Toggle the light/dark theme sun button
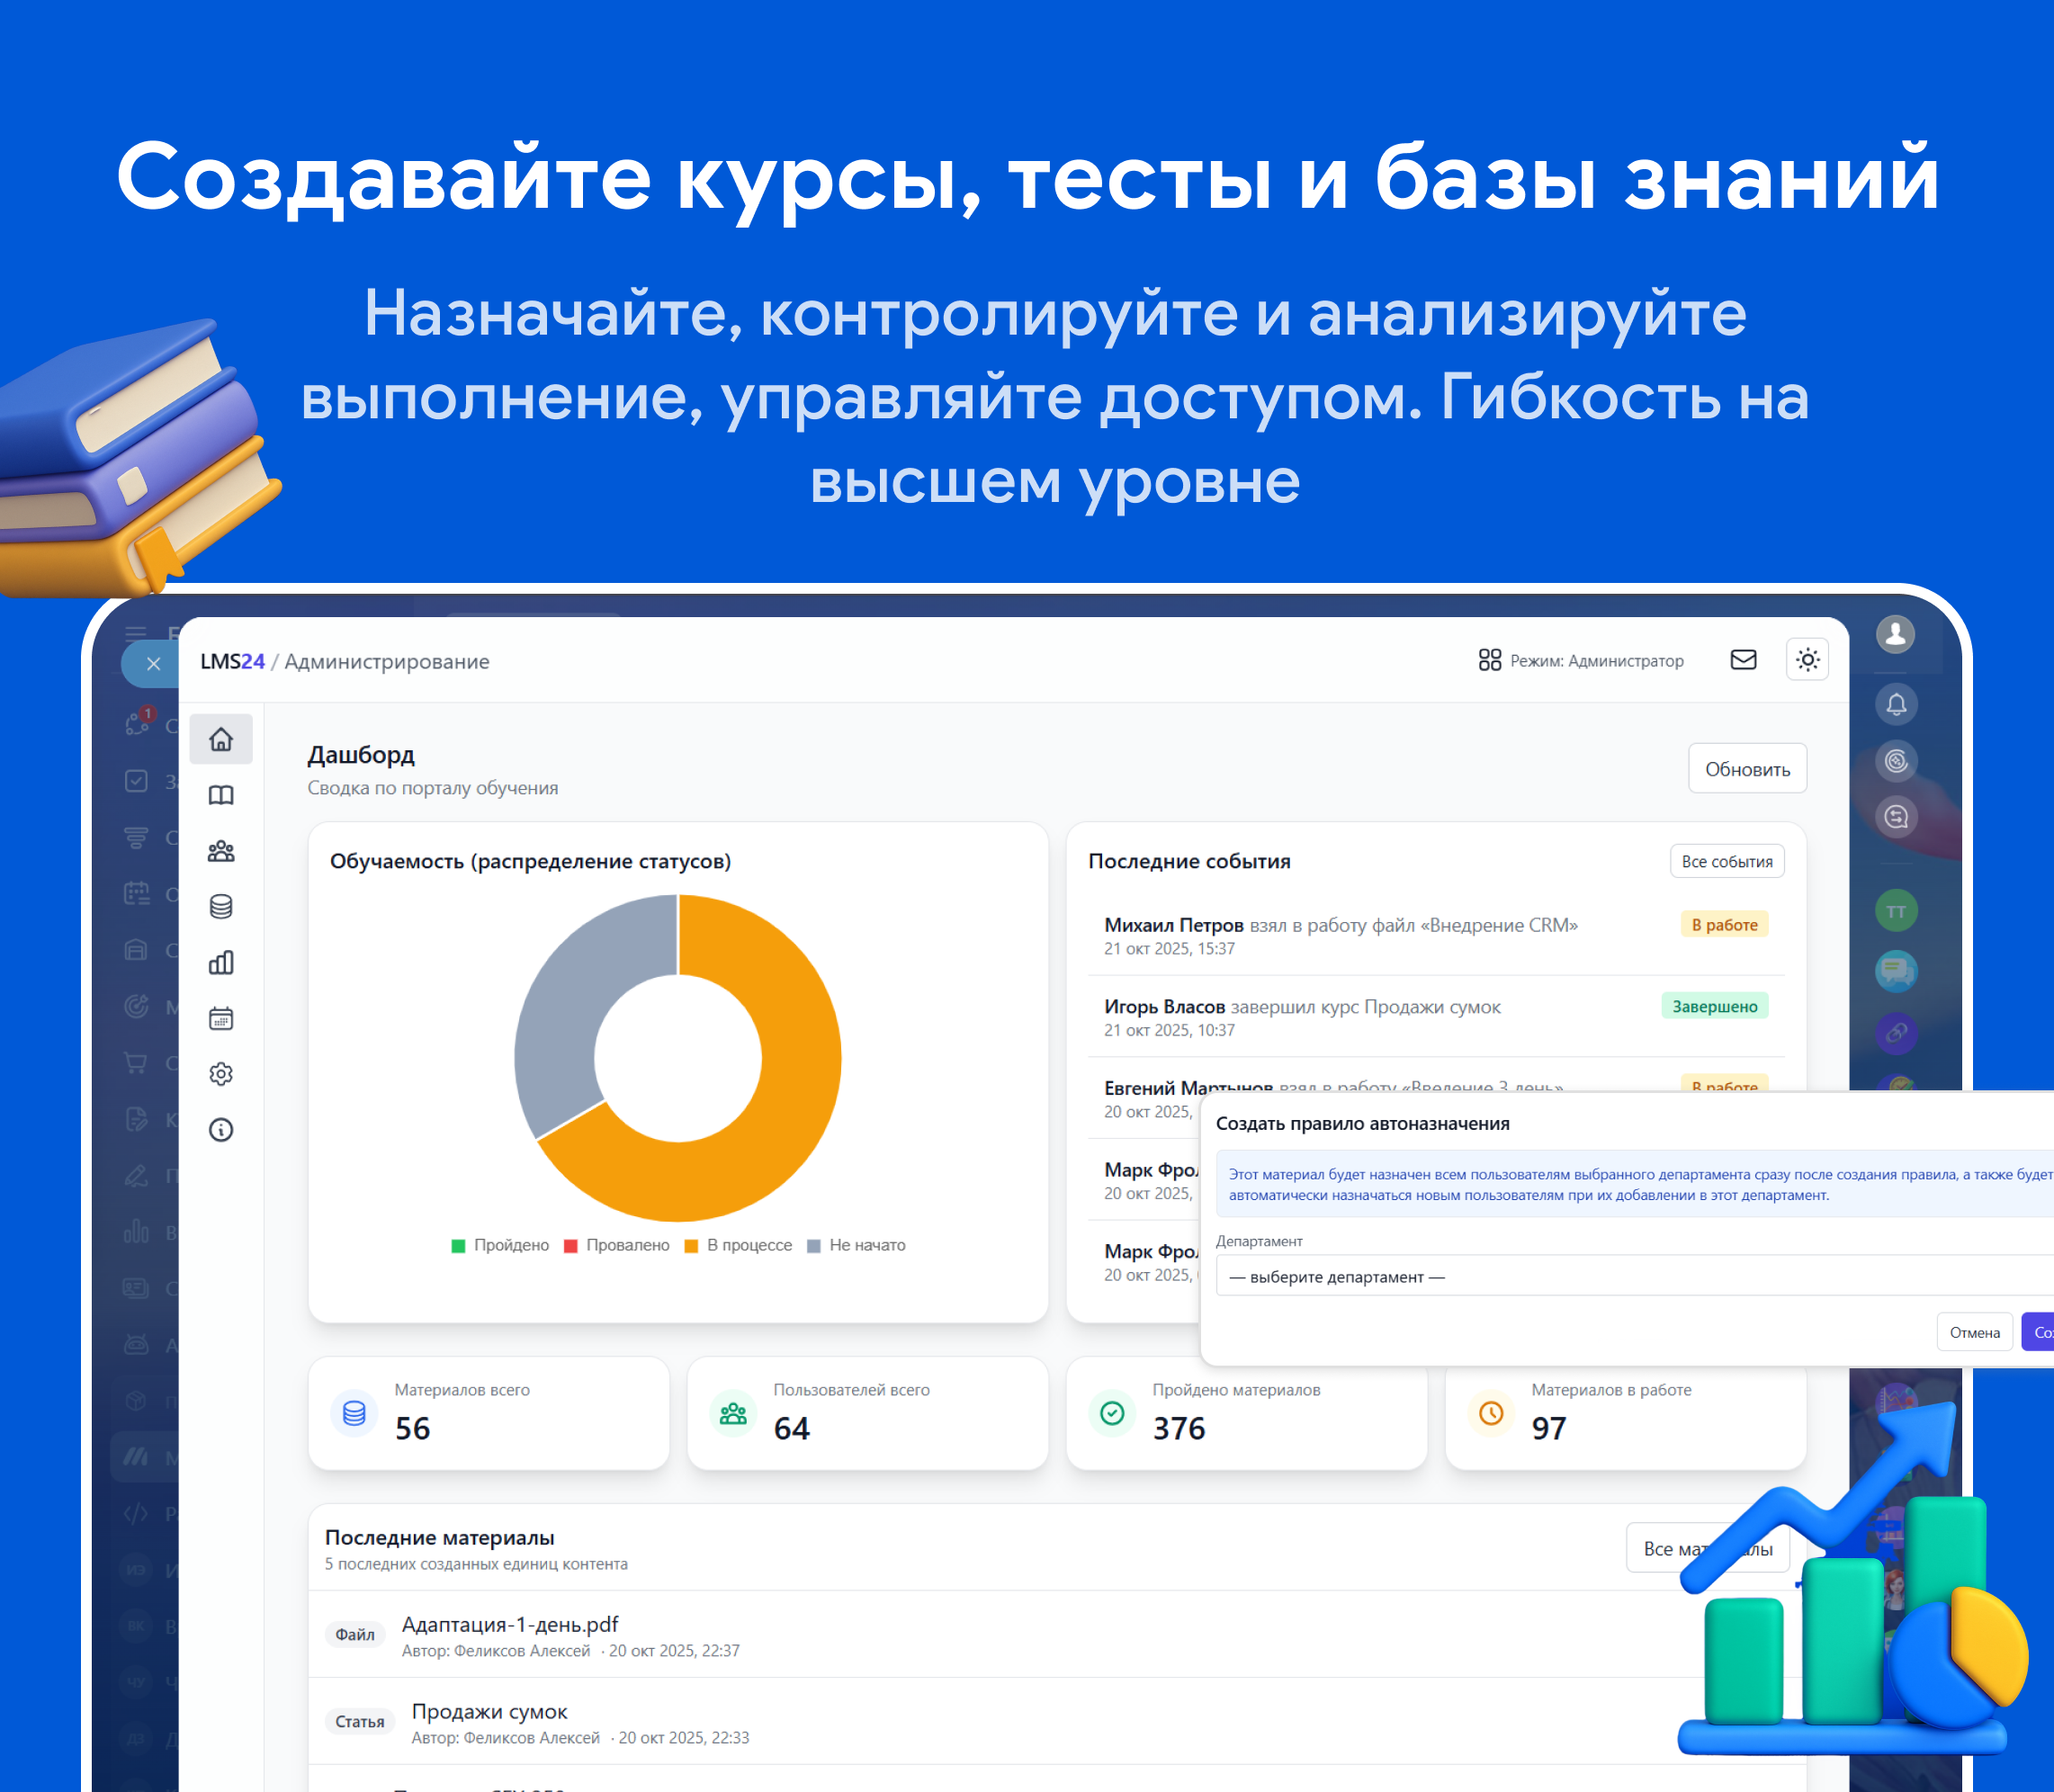2054x1792 pixels. click(x=1807, y=660)
